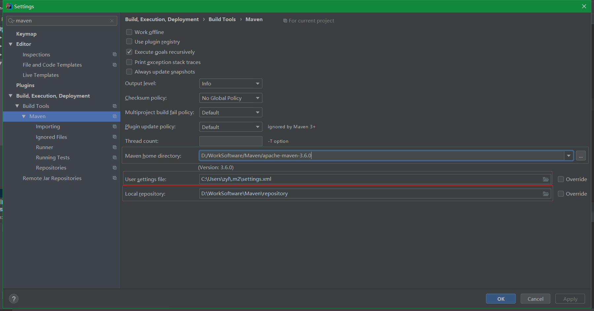Select Keymap in settings tree

click(x=26, y=34)
